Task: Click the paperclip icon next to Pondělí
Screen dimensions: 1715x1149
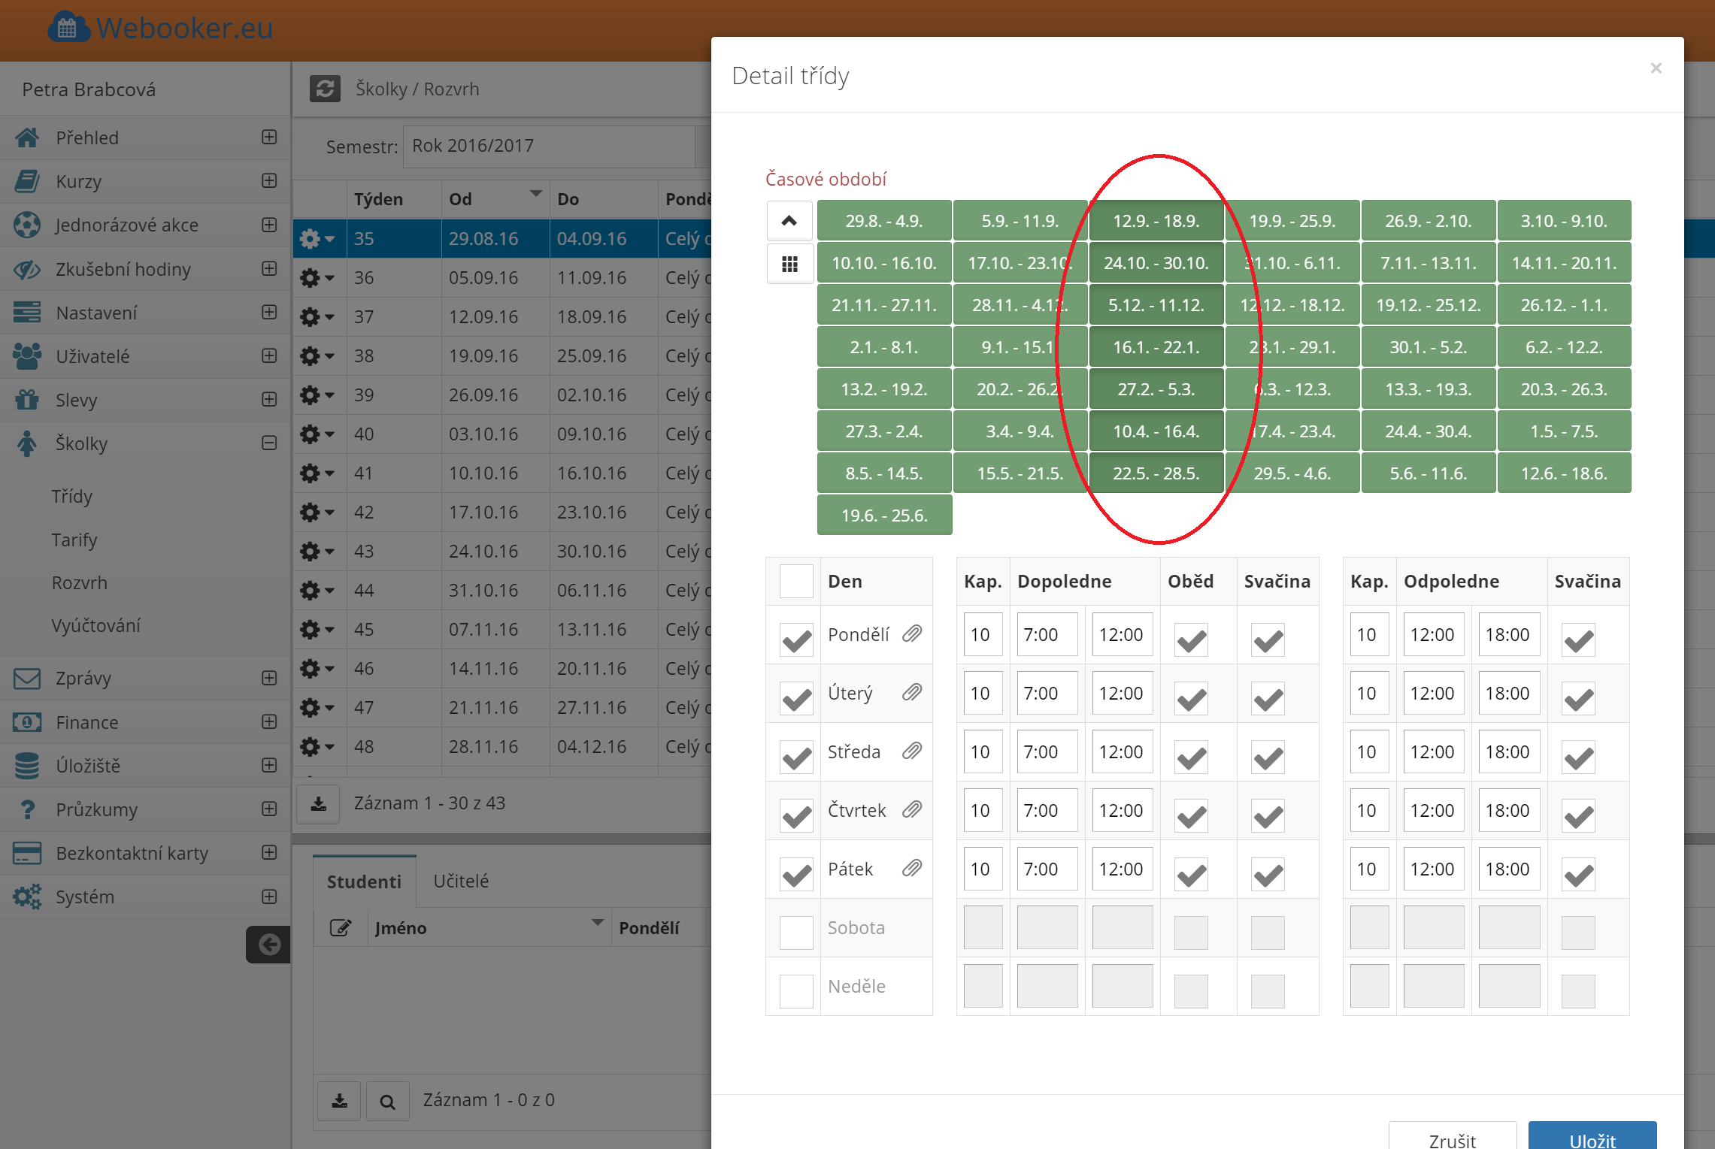Action: click(912, 633)
